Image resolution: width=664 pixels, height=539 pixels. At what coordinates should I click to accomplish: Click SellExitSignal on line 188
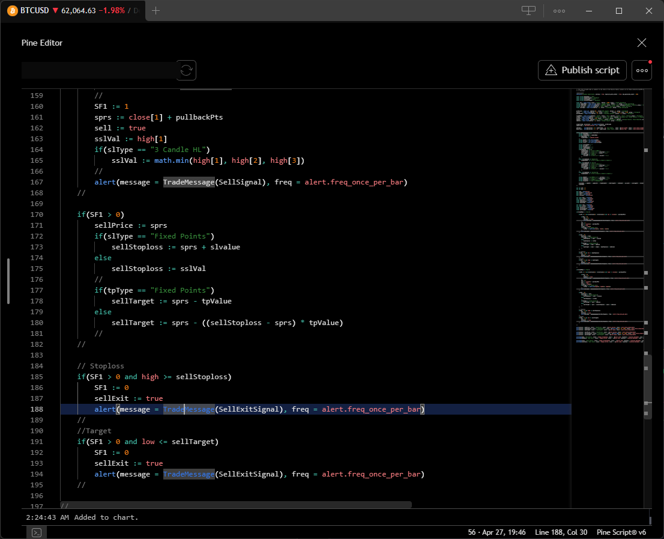(249, 409)
